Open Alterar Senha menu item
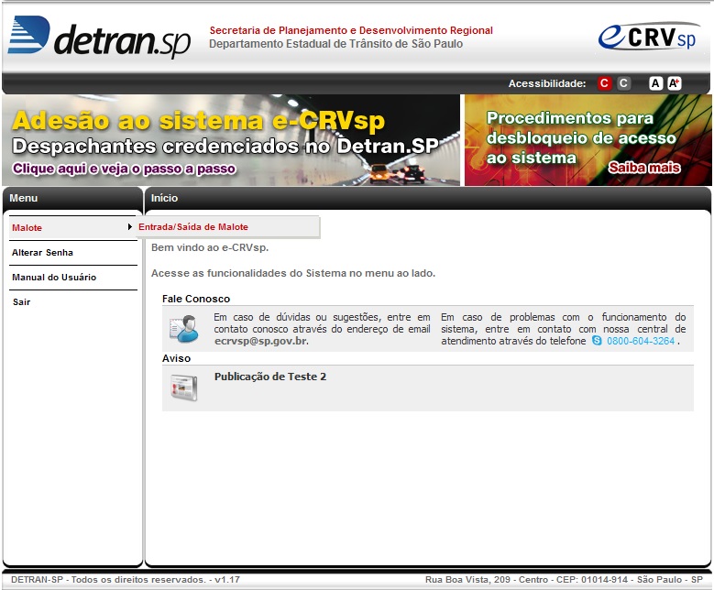This screenshot has height=590, width=714. point(72,253)
